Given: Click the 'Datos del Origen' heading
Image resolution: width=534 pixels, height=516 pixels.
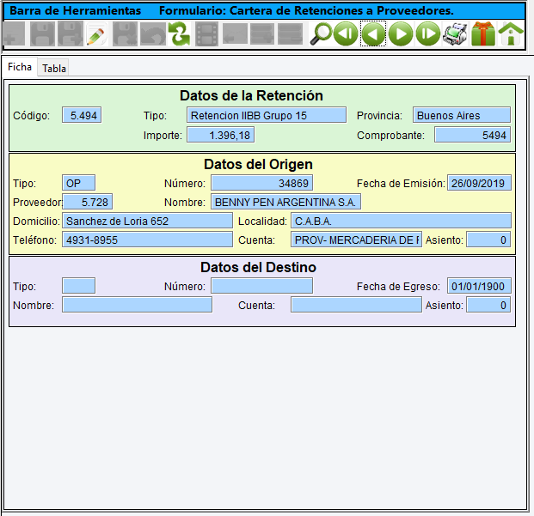Looking at the screenshot, I should point(258,164).
